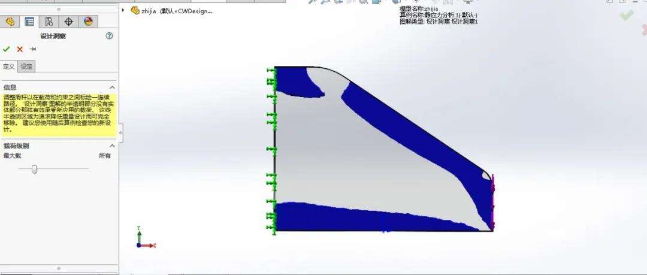Toggle the pushpin to keep panel open

pyautogui.click(x=33, y=49)
